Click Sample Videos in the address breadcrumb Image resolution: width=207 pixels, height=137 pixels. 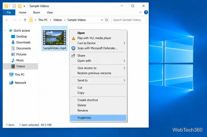(x=77, y=20)
